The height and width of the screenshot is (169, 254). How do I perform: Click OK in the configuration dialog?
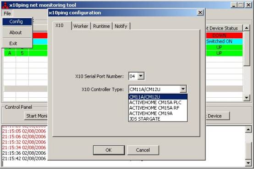click(109, 150)
